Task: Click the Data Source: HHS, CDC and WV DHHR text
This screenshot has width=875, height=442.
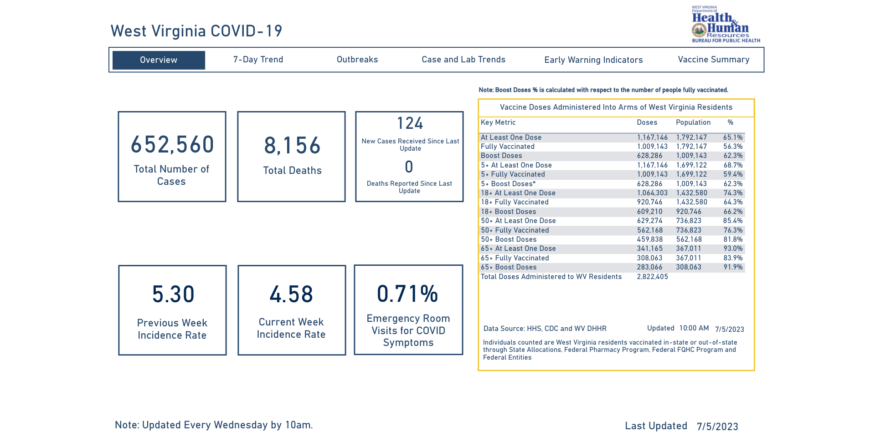Action: click(545, 329)
